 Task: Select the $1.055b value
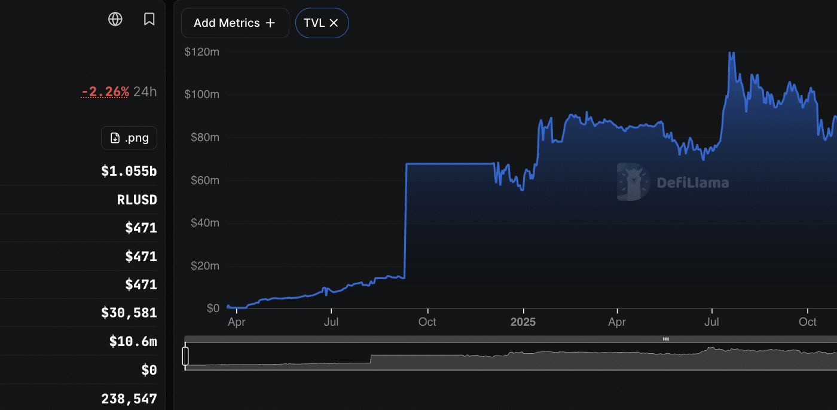(x=129, y=172)
